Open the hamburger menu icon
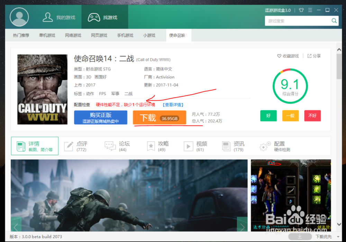346x242 pixels. 310,10
